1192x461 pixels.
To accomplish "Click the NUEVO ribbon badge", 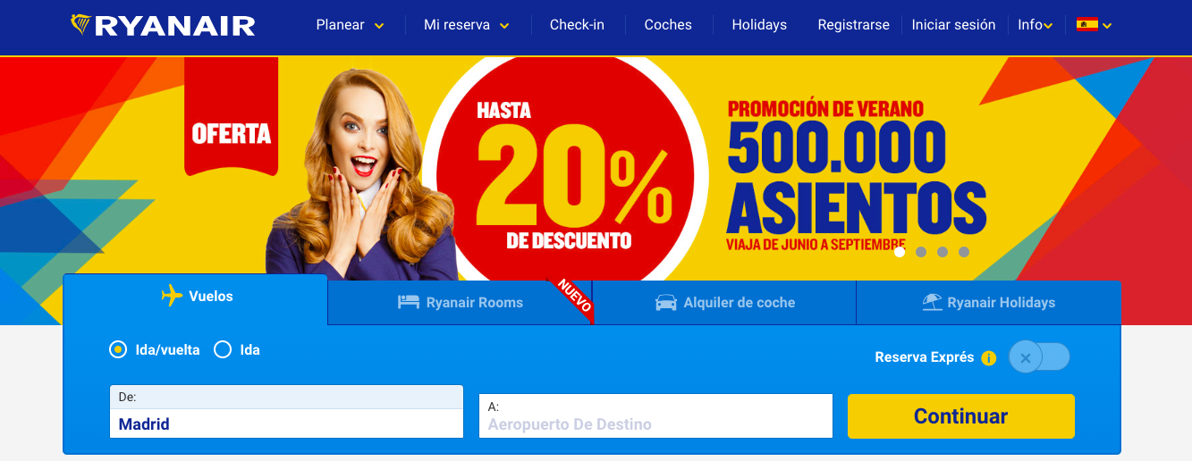I will (575, 296).
